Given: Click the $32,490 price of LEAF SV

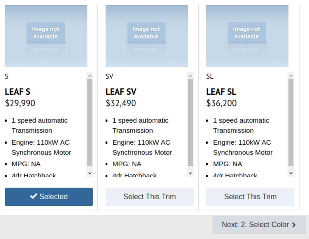Looking at the screenshot, I should [121, 103].
